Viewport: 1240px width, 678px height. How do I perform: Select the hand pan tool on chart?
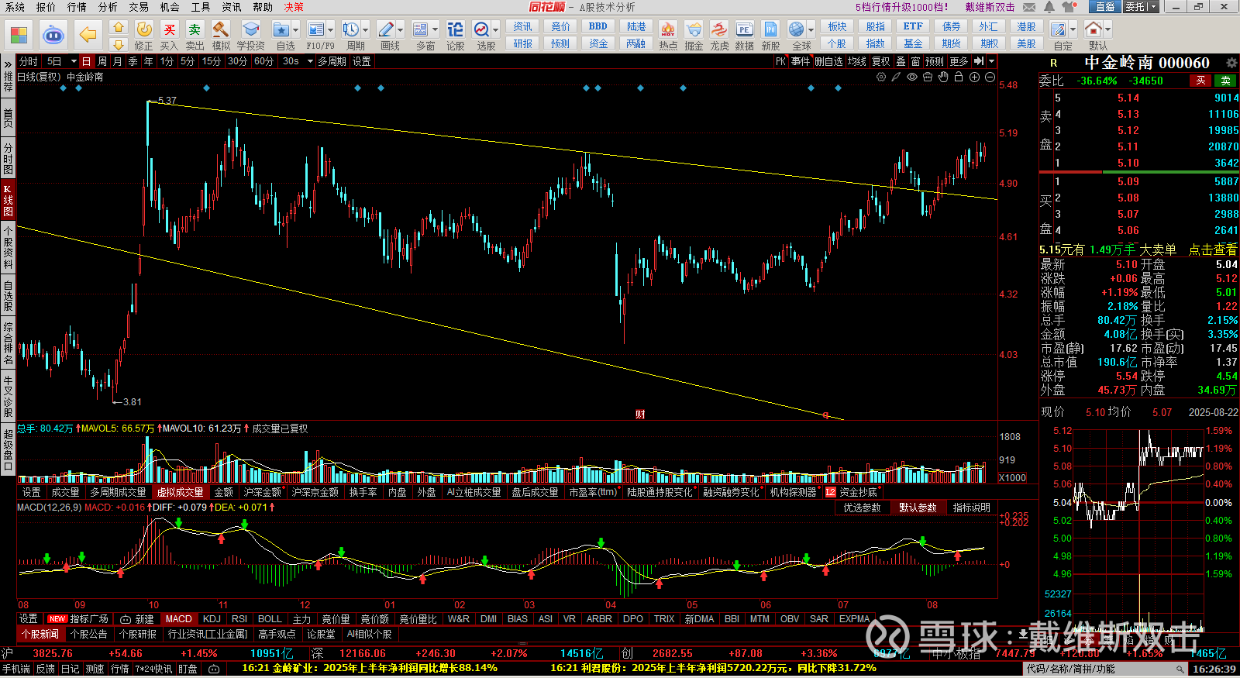pyautogui.click(x=943, y=77)
